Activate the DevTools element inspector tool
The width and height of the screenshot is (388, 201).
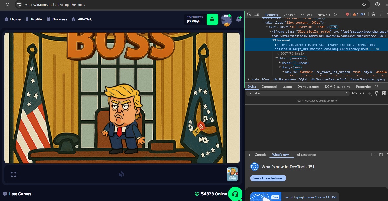[249, 14]
